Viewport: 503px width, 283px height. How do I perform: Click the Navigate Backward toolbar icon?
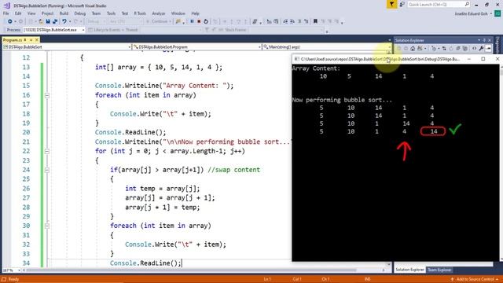click(x=9, y=21)
